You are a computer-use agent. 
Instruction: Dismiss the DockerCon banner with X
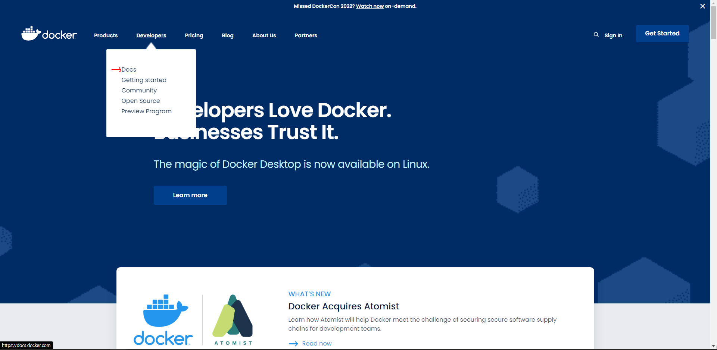pos(702,6)
